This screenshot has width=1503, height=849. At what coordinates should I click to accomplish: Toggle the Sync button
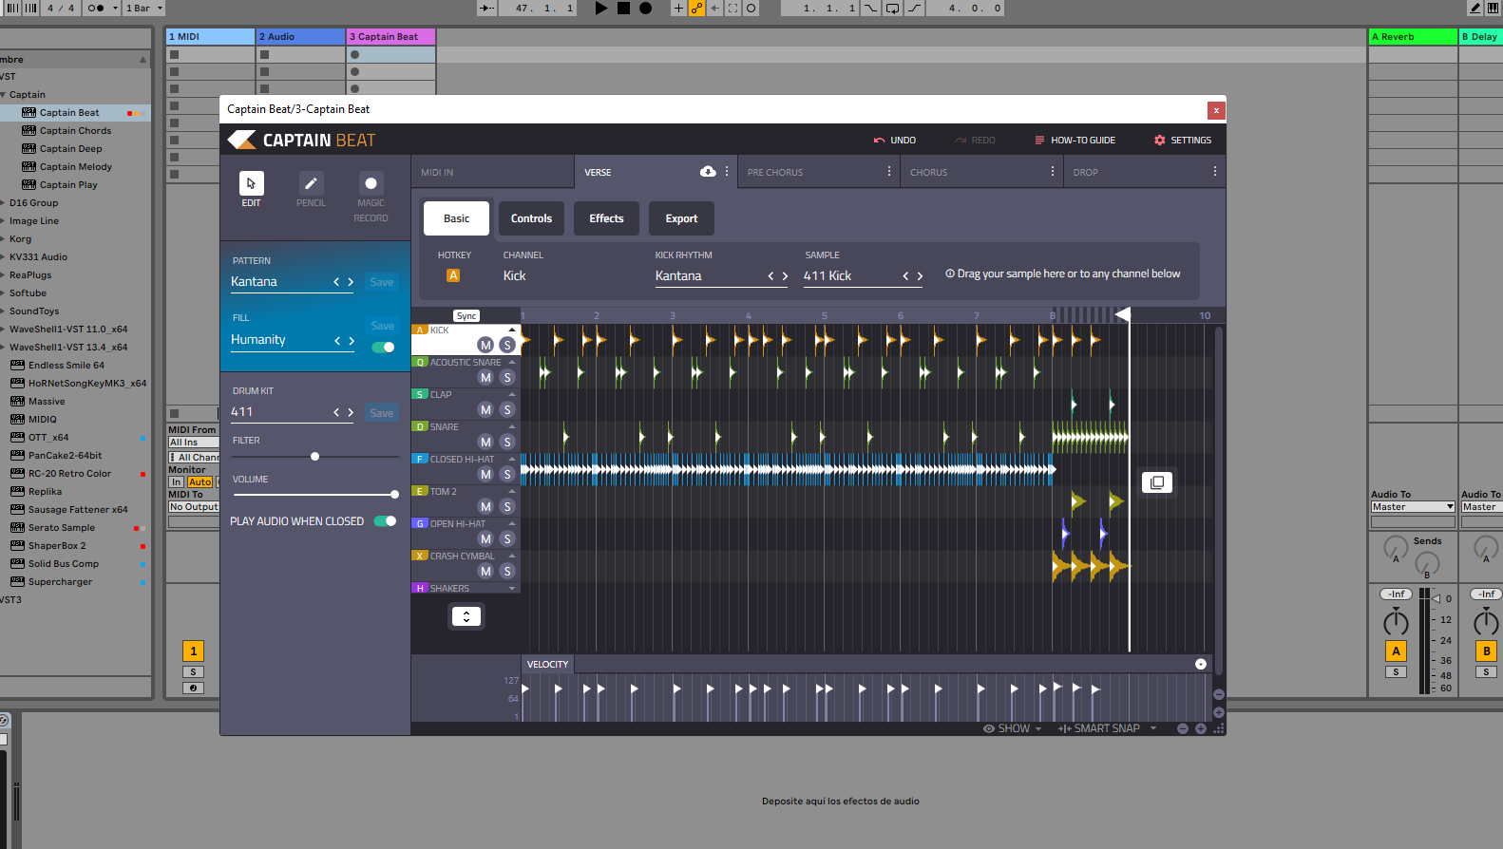(466, 315)
